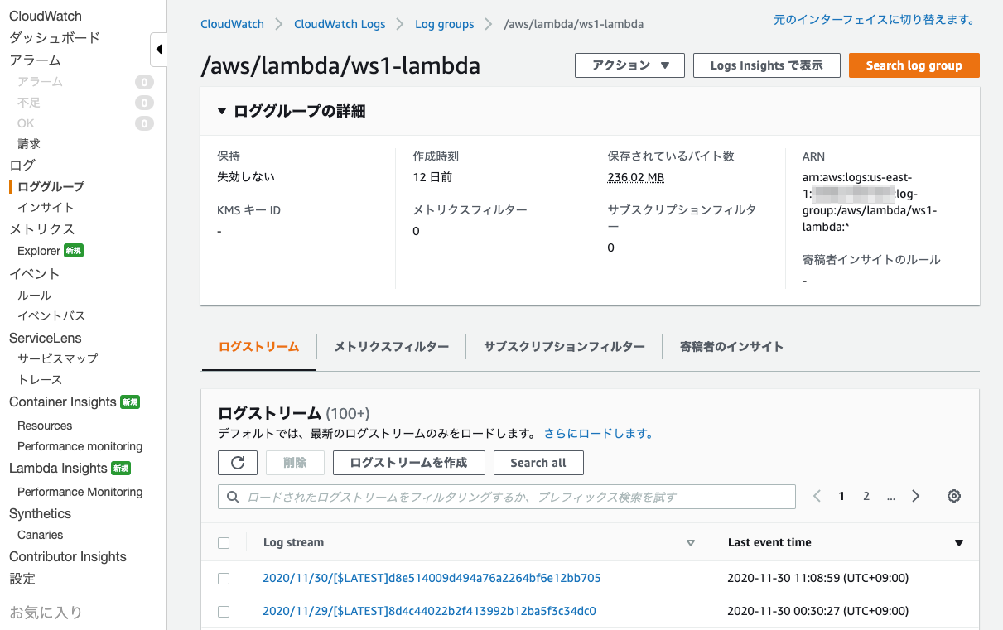Screen dimensions: 1003x630
Task: Open Contributor Insights in sidebar
Action: (68, 557)
